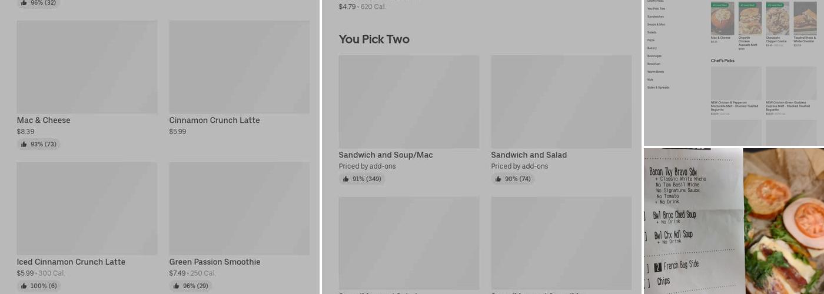
Task: Open the Green Passion Smoothie image placeholder
Action: (x=239, y=209)
